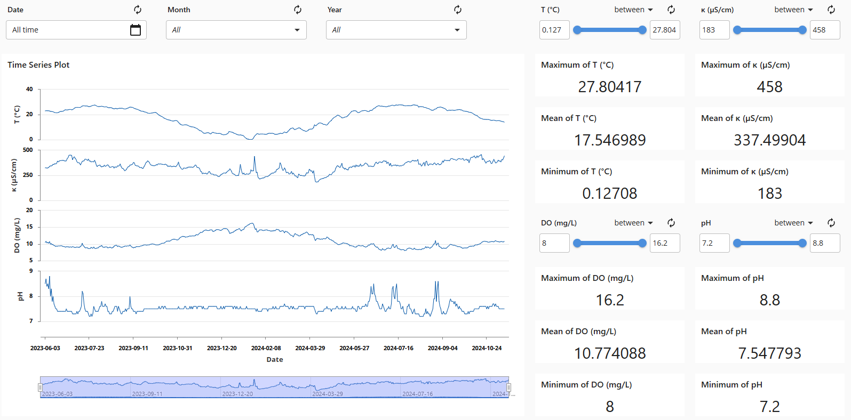Change the DO (mg/L) 'between' operator
The height and width of the screenshot is (420, 851).
click(x=633, y=223)
